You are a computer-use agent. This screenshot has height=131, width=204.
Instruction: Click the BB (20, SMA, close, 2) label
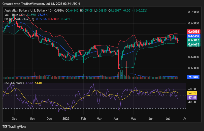point(19,19)
